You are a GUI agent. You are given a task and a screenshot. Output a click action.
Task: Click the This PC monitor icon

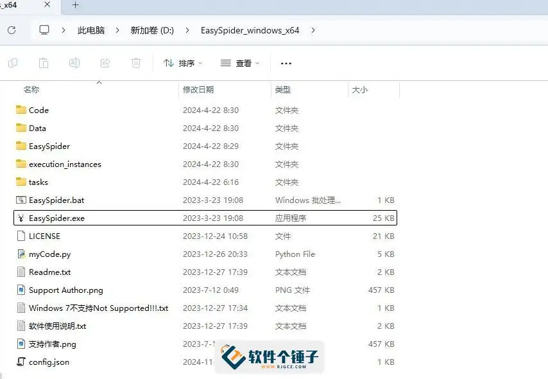[x=44, y=30]
